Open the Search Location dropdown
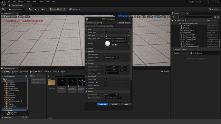This screenshot has width=221, height=124. pos(112,95)
